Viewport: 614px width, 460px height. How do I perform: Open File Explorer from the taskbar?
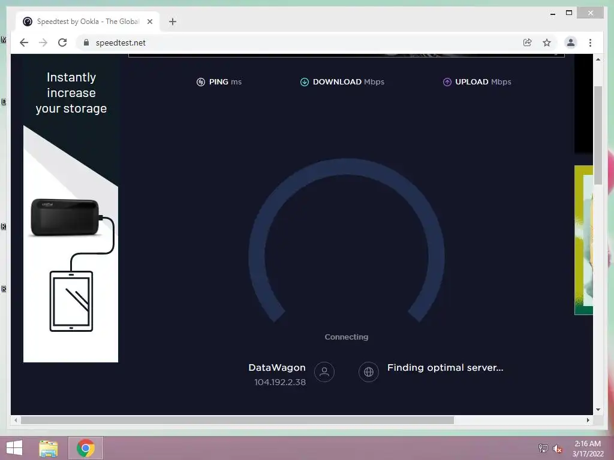tap(48, 448)
